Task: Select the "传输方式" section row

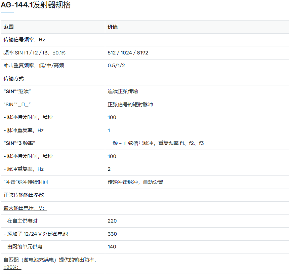Action: [13, 79]
